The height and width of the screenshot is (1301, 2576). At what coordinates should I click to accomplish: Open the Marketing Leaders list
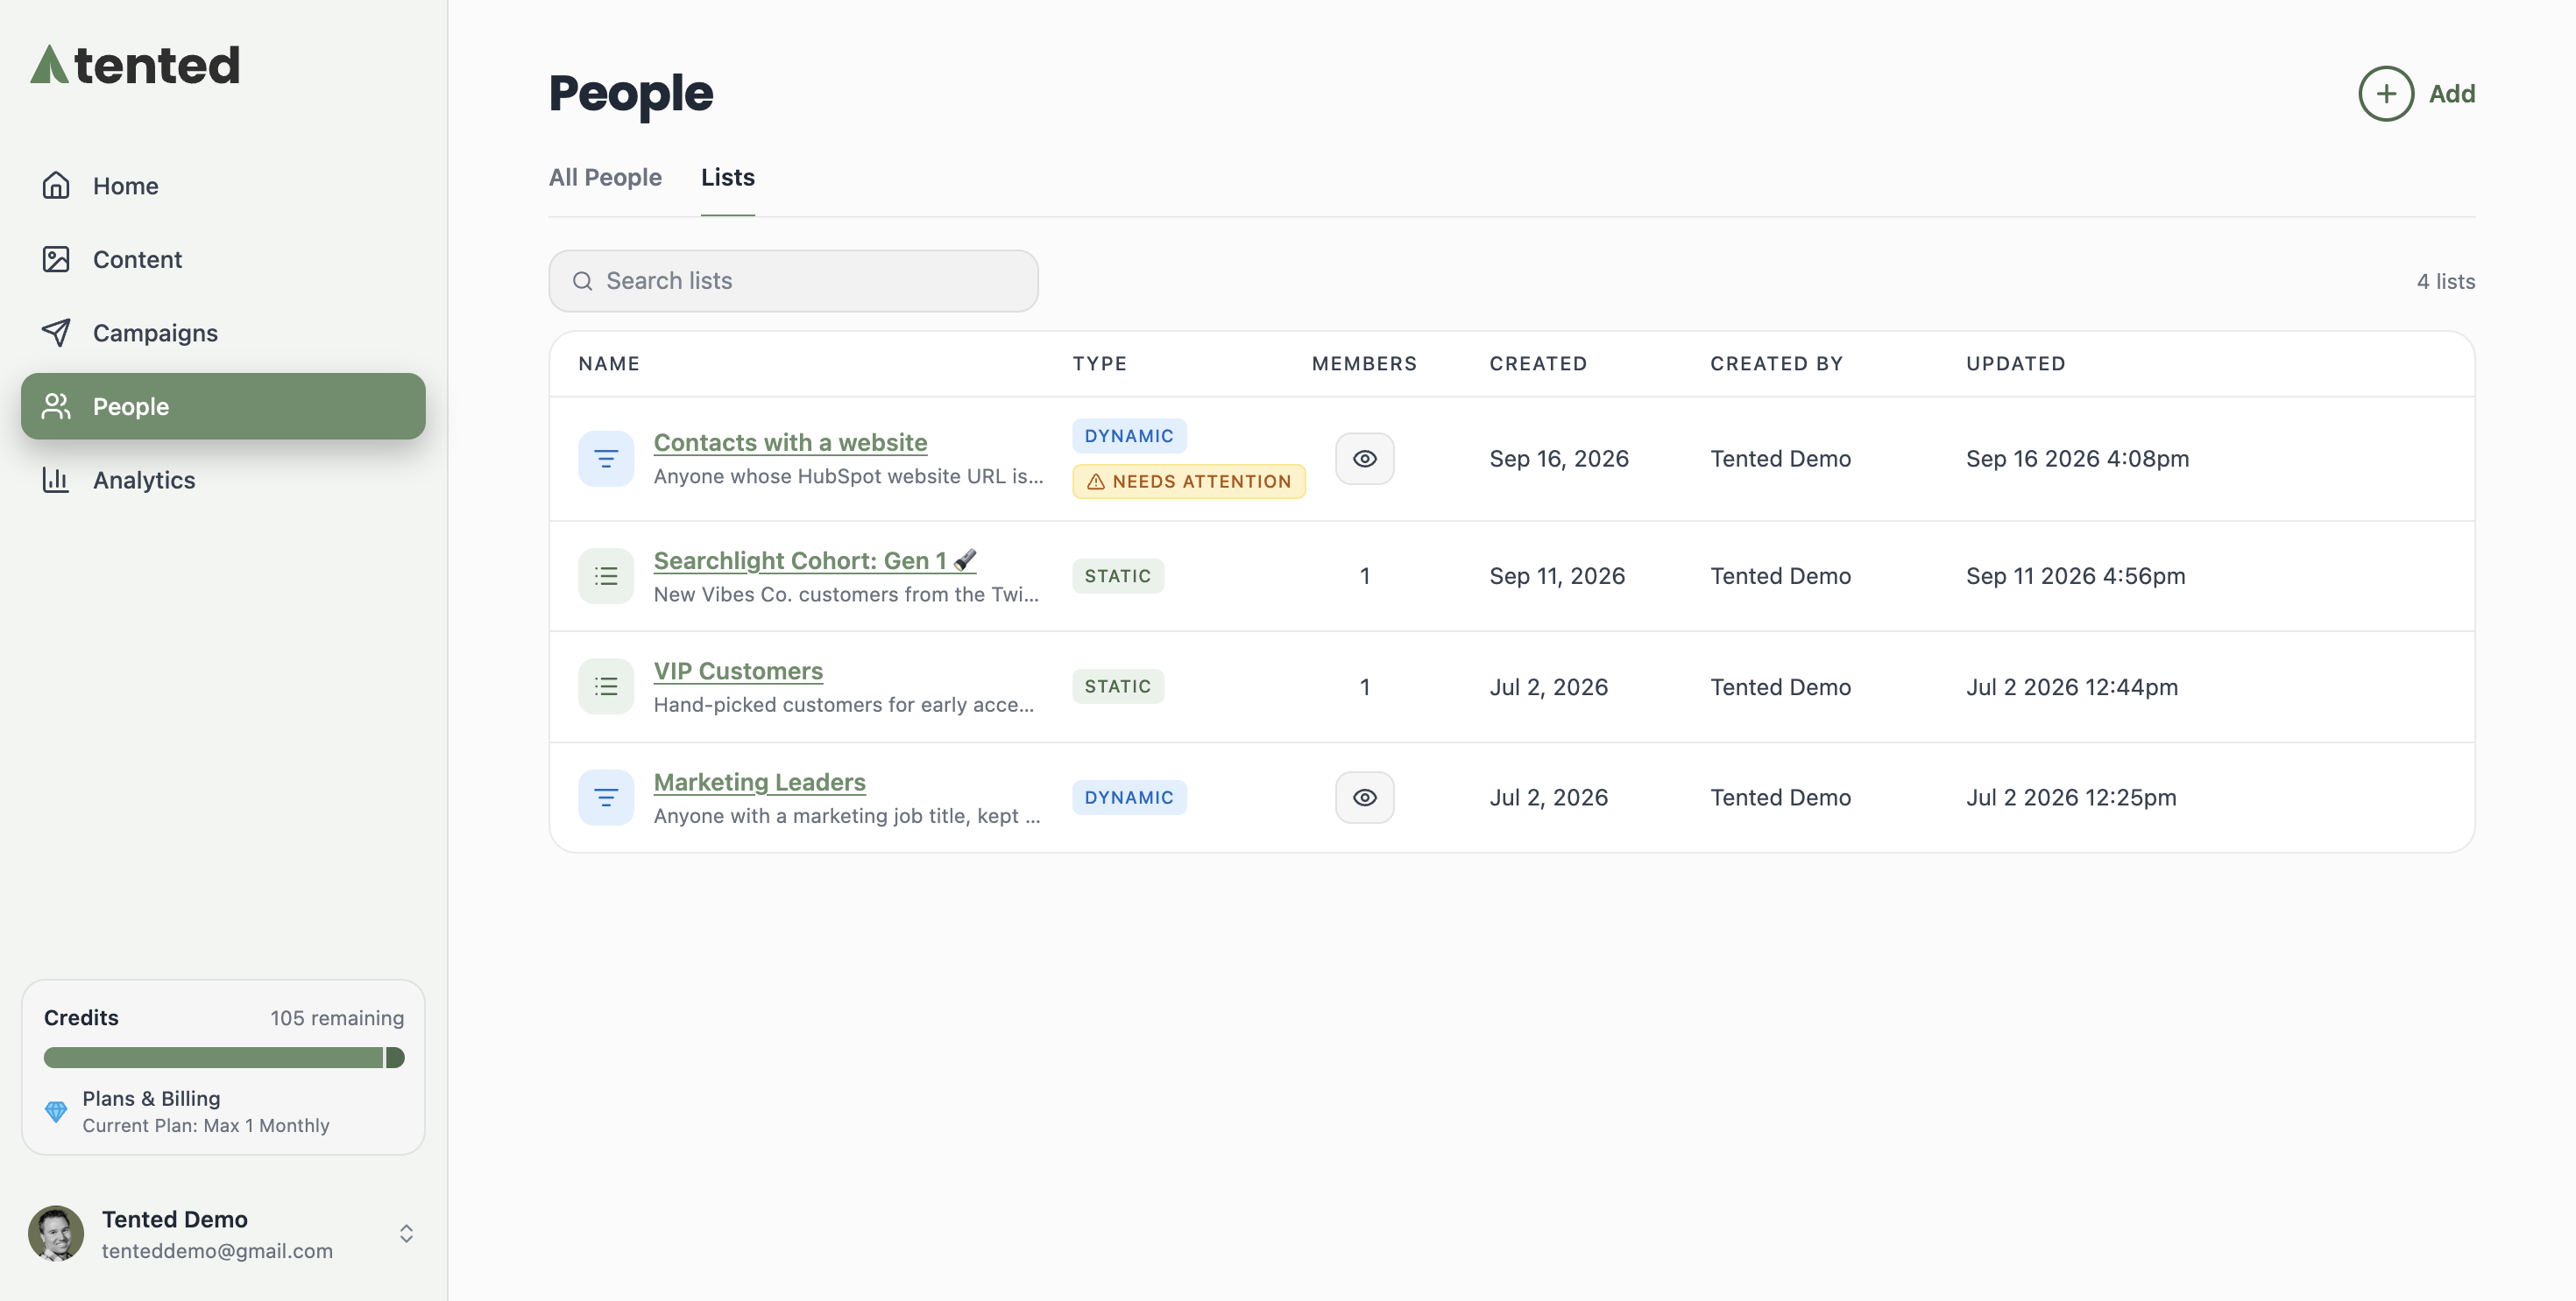760,783
